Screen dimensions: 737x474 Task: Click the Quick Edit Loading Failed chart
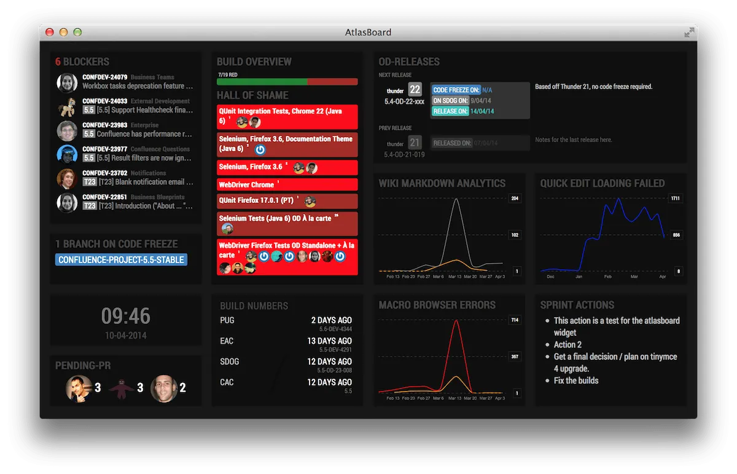tap(610, 235)
